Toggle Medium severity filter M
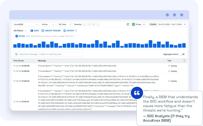The width and height of the screenshot is (203, 126). pyautogui.click(x=94, y=24)
